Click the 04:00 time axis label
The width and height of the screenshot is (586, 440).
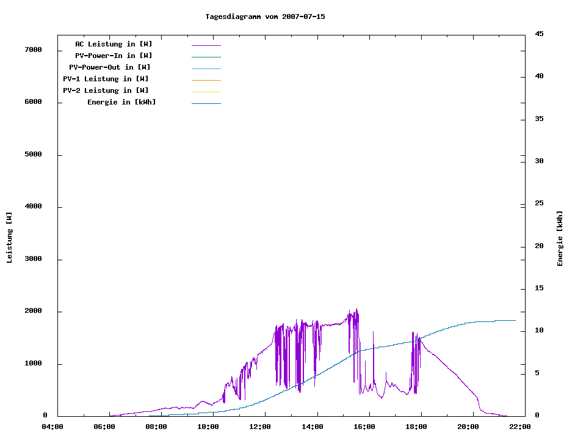click(52, 427)
